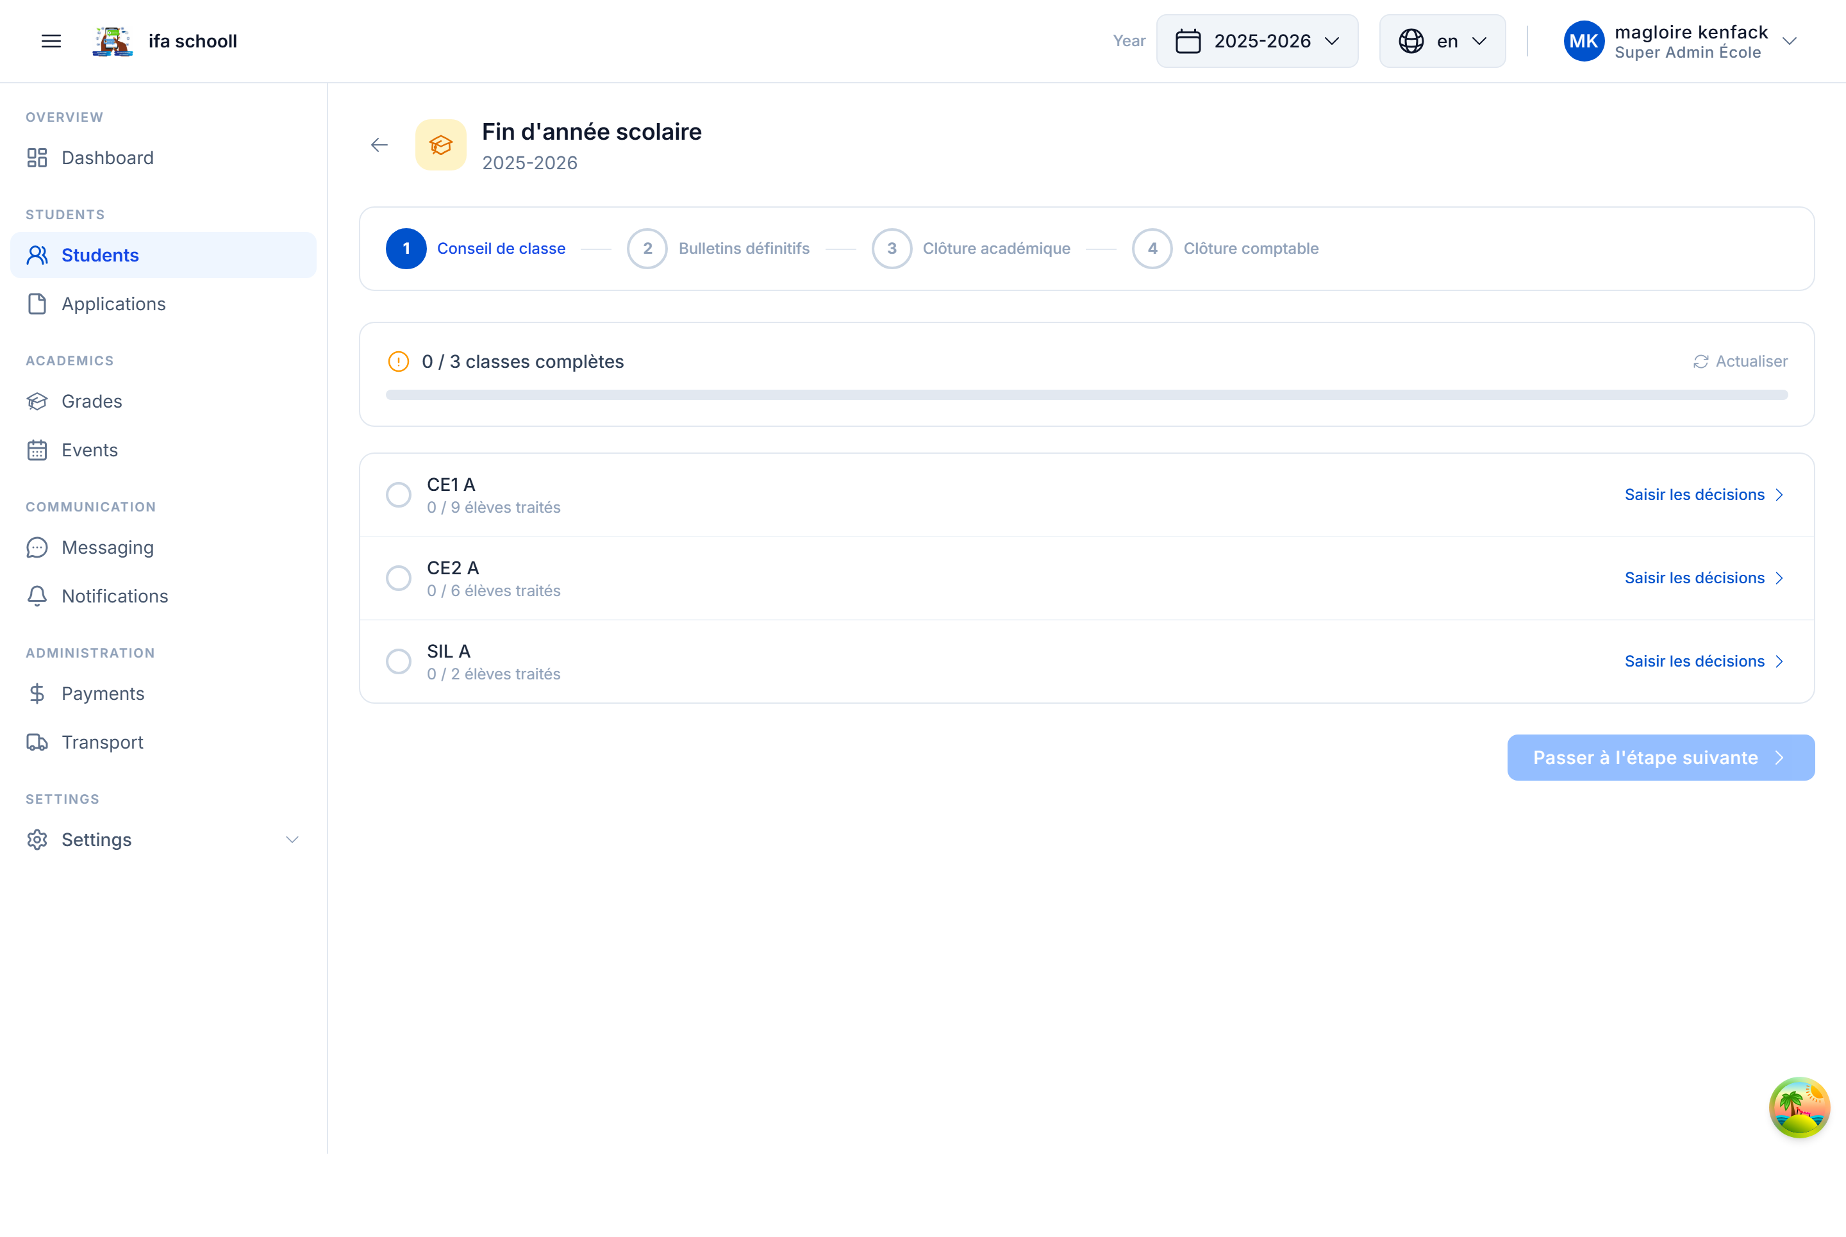Select the CE2 A class circle
The height and width of the screenshot is (1237, 1846).
click(x=399, y=578)
